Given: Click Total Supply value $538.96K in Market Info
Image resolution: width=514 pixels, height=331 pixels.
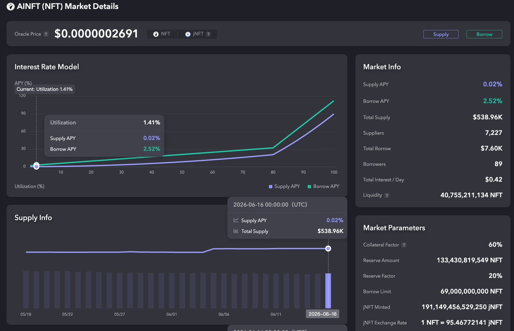Looking at the screenshot, I should pyautogui.click(x=487, y=117).
